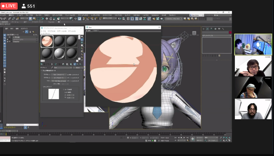Click object color swatch in command panel
Screen dimensions: 274x156
coord(230,32)
